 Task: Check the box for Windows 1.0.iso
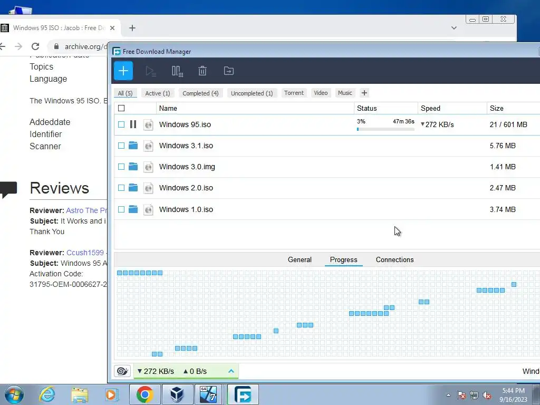pos(121,209)
